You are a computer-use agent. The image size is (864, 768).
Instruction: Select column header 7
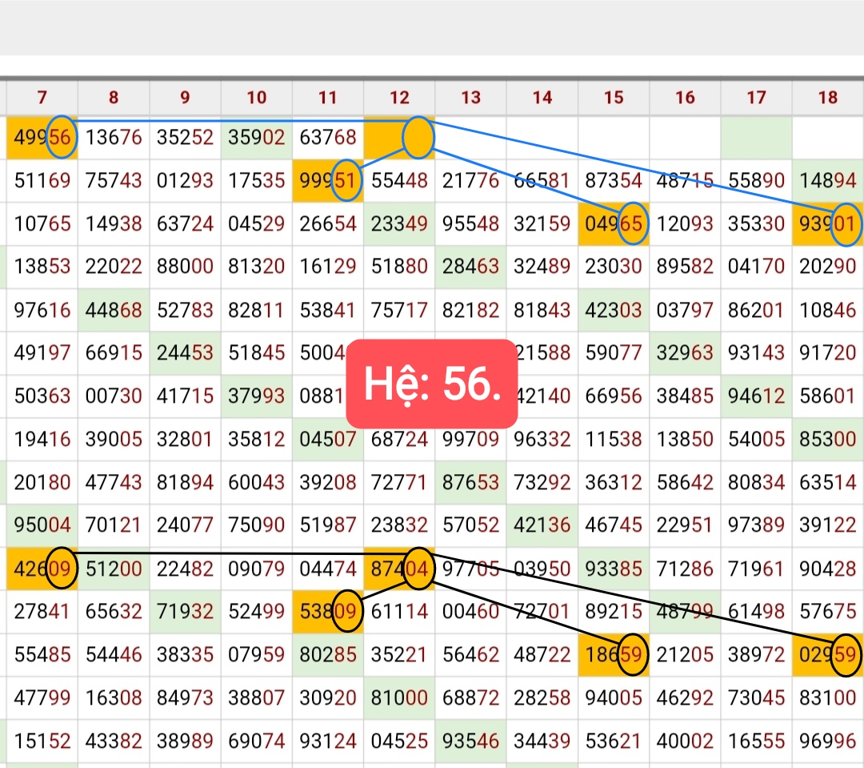tap(42, 98)
